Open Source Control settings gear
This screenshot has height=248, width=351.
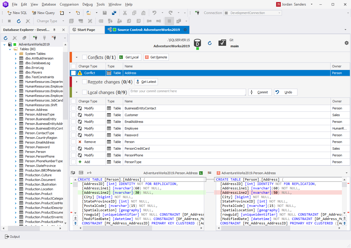click(x=347, y=43)
